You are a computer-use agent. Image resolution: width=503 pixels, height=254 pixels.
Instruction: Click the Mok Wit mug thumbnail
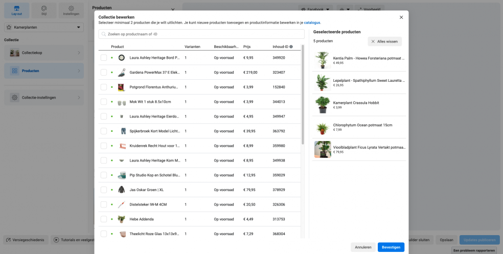[121, 102]
